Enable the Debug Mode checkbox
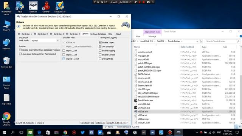The width and height of the screenshot is (242, 136). tap(100, 59)
